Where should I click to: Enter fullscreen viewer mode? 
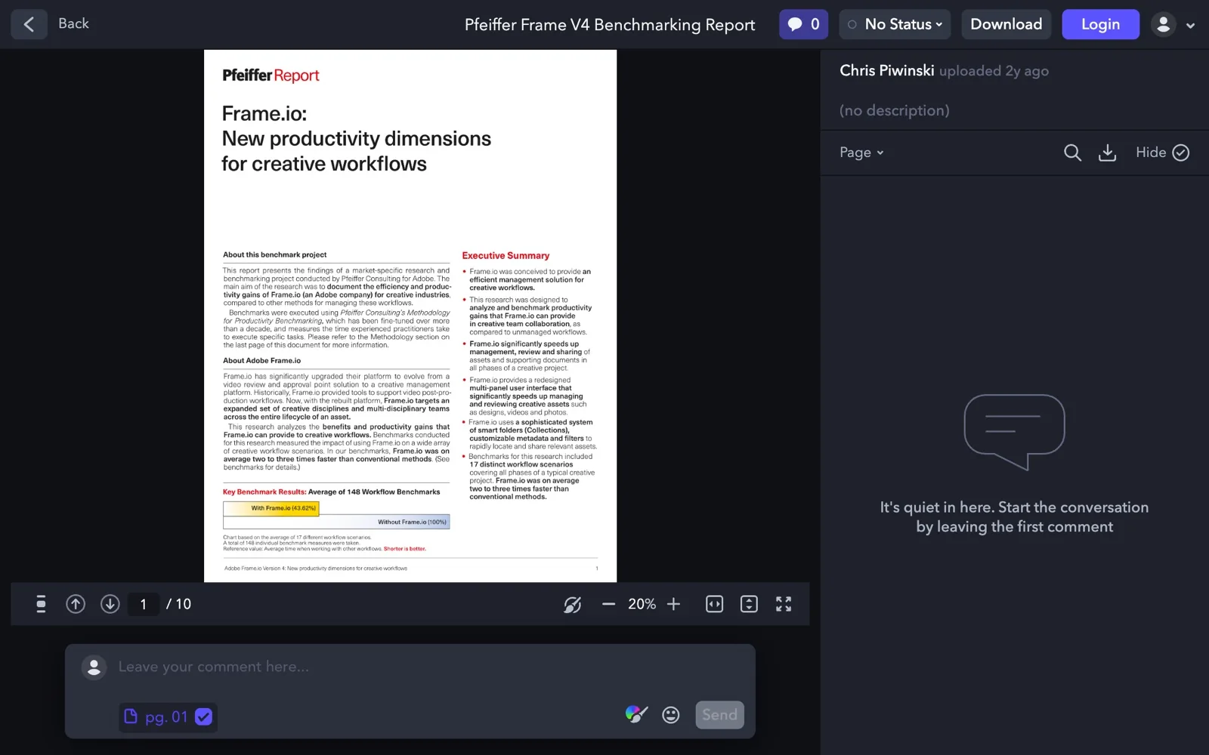coord(784,604)
